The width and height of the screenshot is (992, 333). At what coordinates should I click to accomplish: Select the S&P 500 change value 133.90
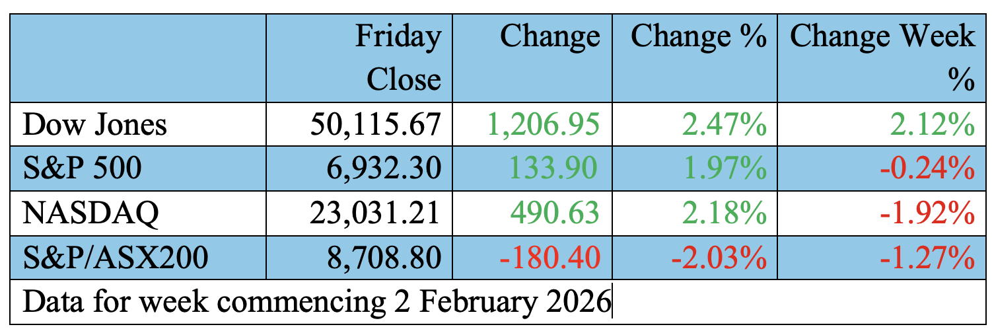558,168
